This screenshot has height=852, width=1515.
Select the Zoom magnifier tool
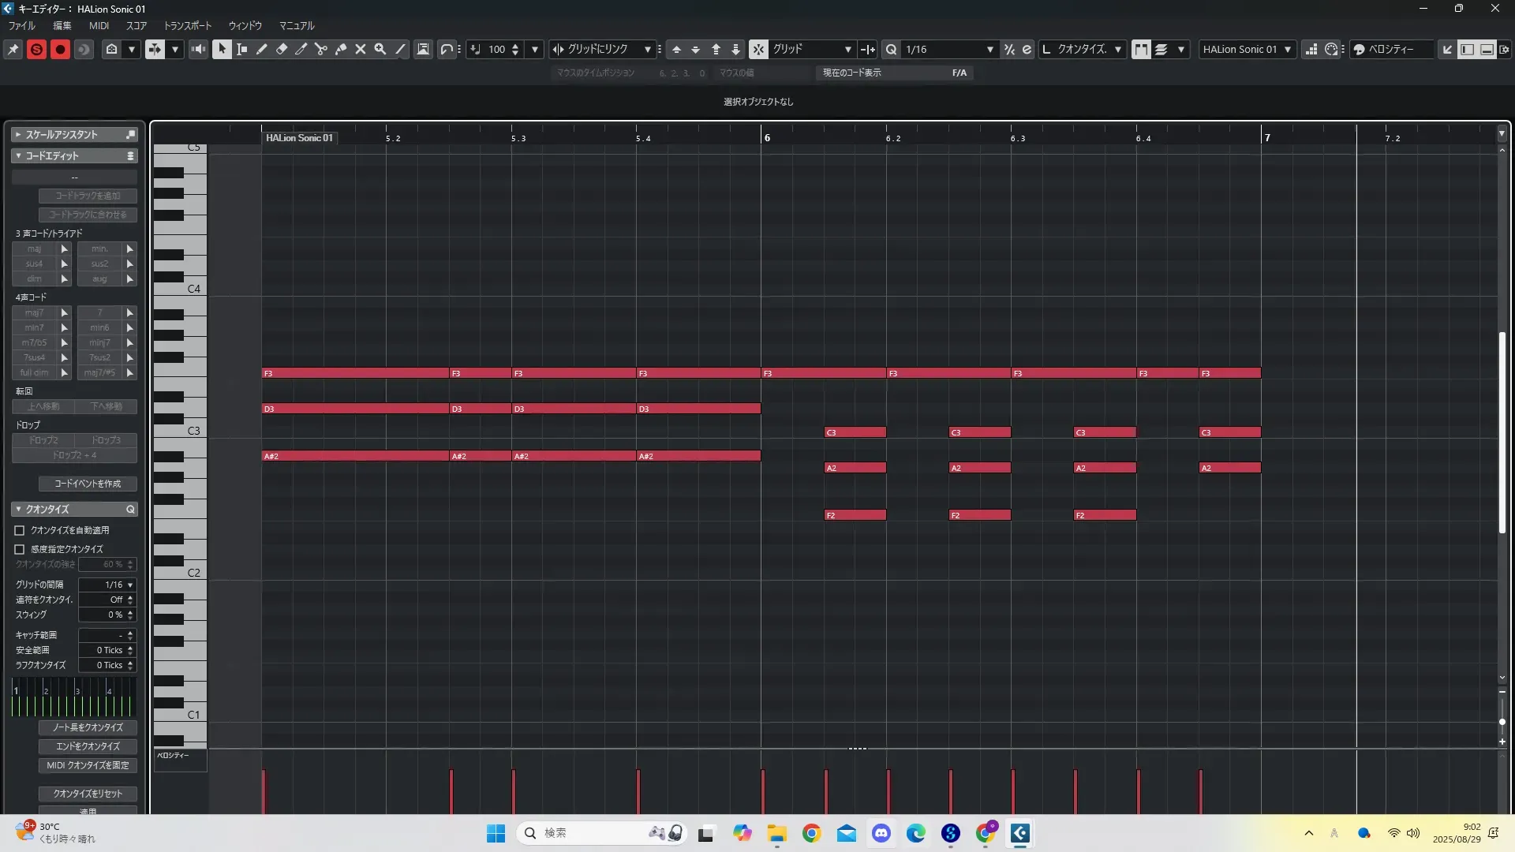pos(380,49)
